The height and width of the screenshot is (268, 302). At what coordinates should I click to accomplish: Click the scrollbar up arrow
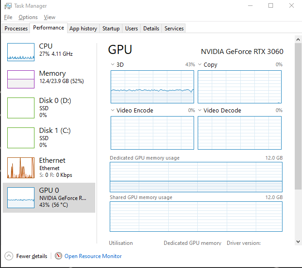pyautogui.click(x=298, y=39)
